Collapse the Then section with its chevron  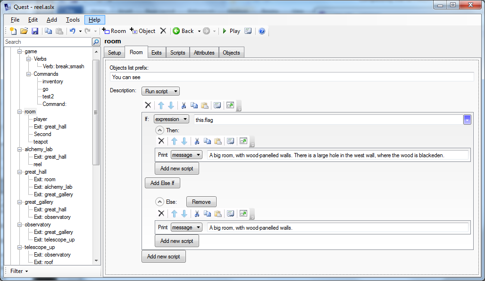click(x=160, y=130)
